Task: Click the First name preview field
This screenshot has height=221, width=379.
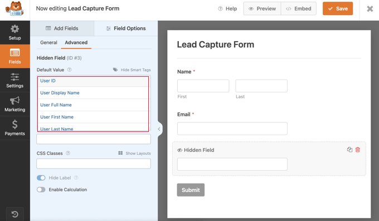Action: [x=203, y=86]
